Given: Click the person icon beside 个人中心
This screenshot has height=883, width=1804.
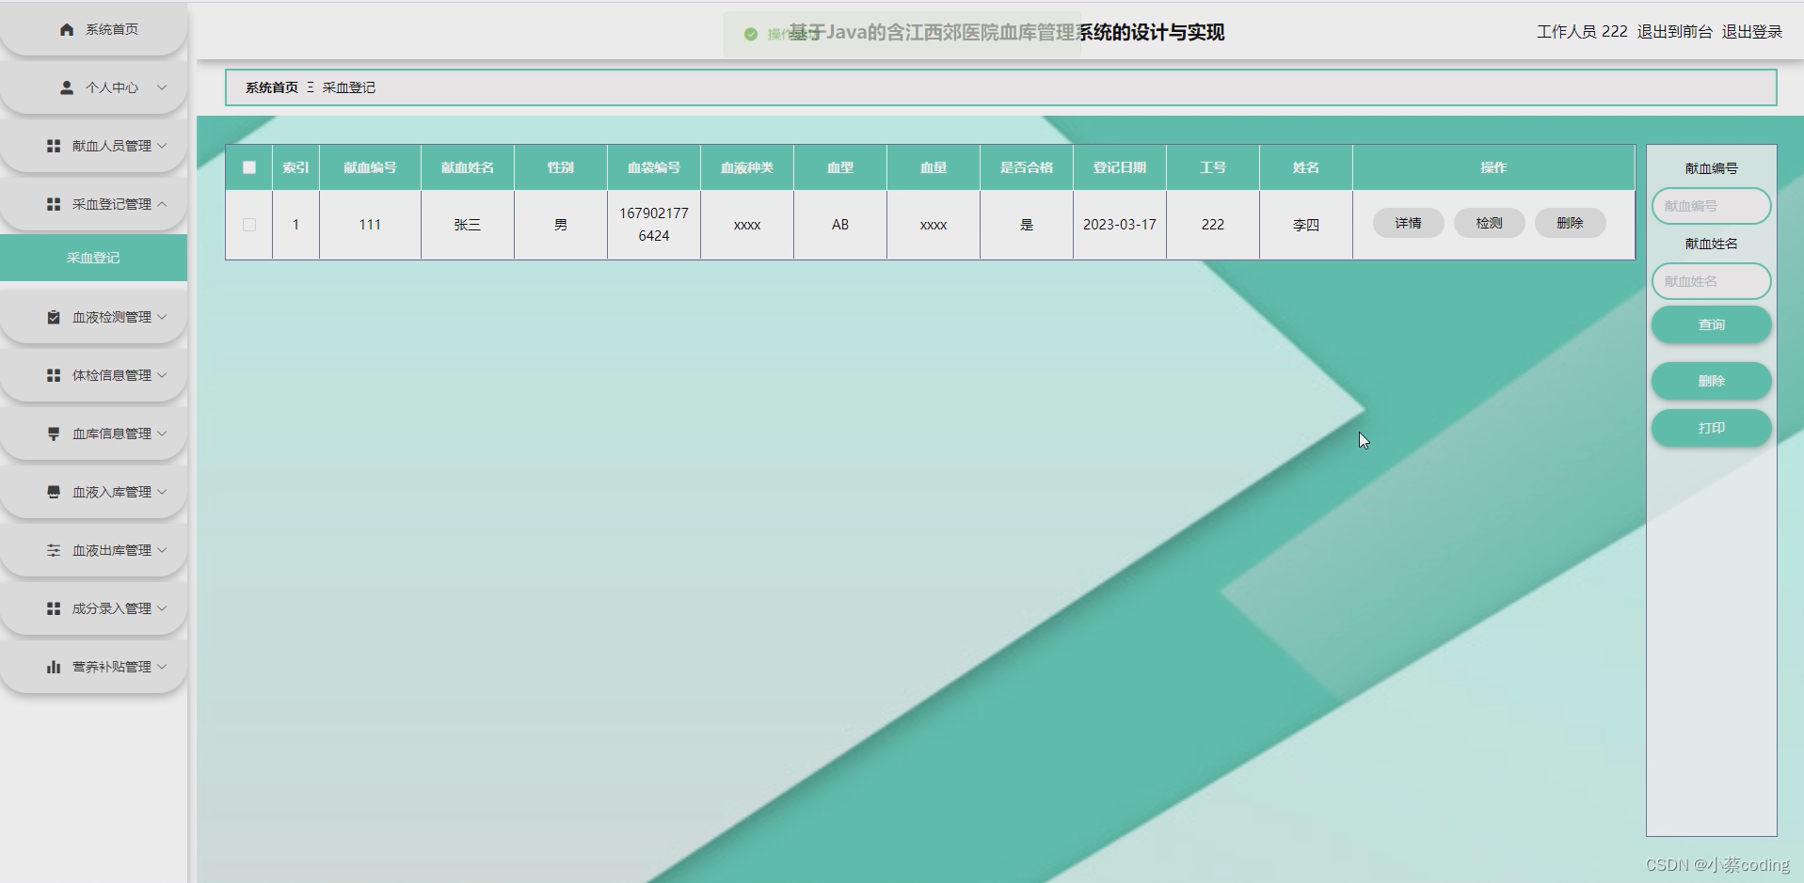Looking at the screenshot, I should 67,87.
